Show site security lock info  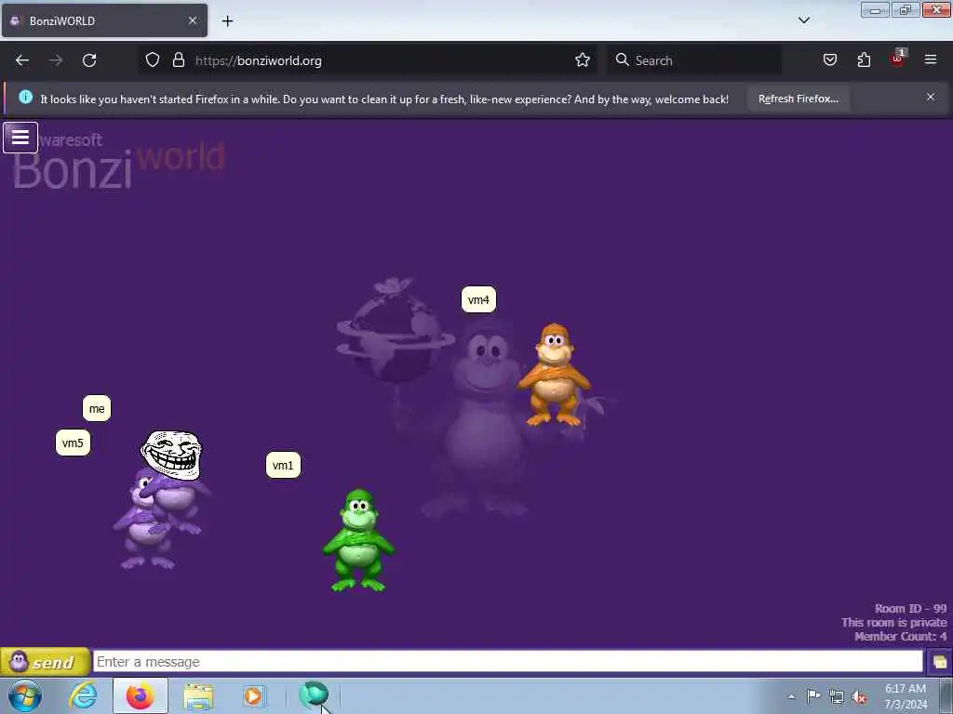[178, 60]
